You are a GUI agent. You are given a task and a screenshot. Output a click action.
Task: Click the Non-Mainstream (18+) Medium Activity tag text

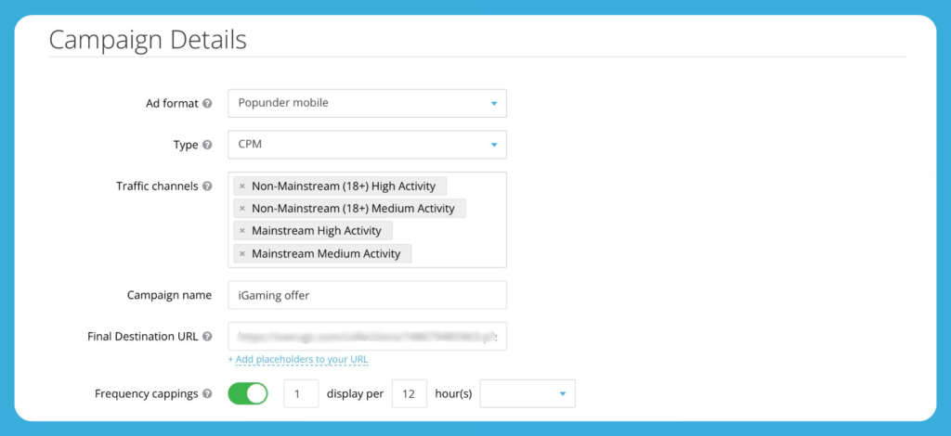coord(353,209)
